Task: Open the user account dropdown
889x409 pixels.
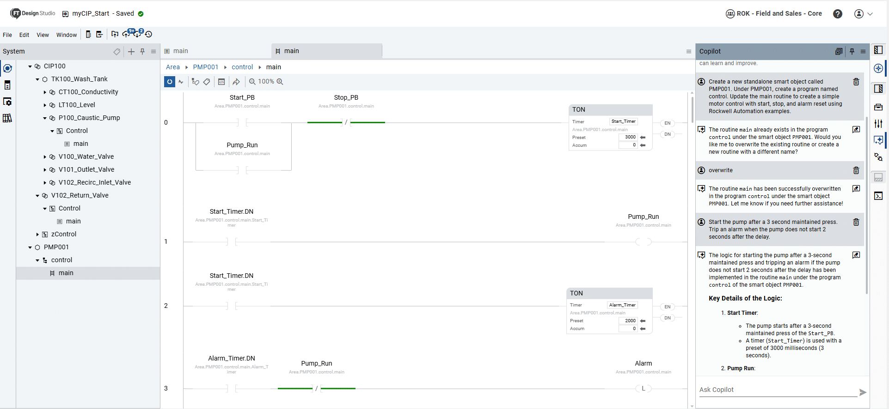Action: pyautogui.click(x=863, y=14)
